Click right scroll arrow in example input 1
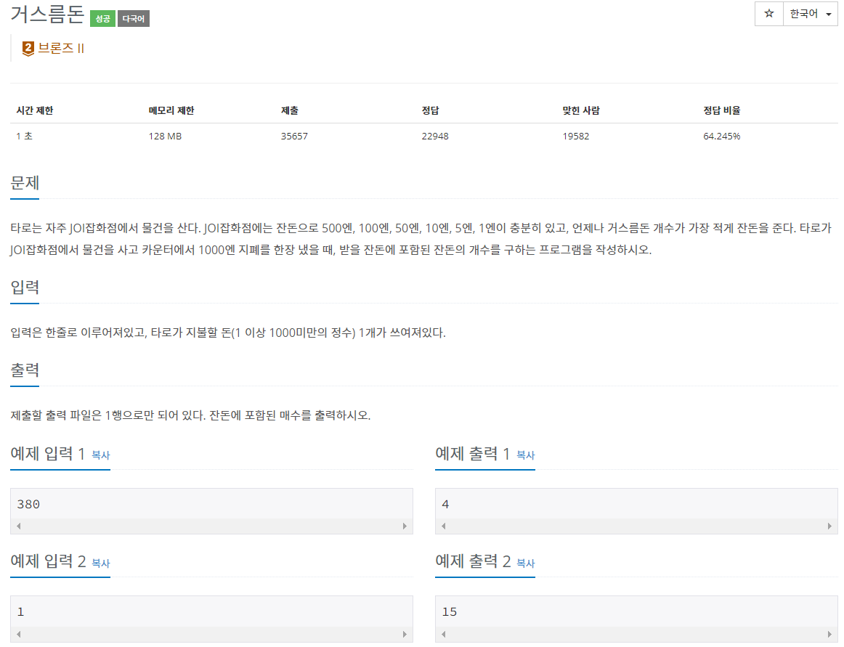The image size is (844, 647). coord(405,526)
